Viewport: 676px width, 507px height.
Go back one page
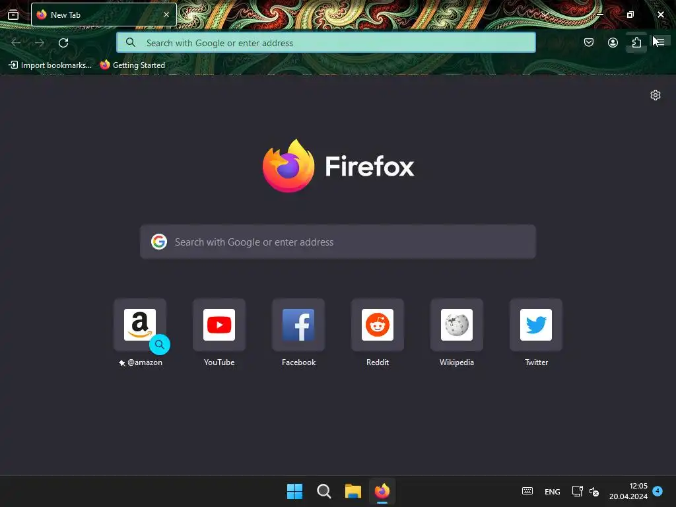coord(16,43)
